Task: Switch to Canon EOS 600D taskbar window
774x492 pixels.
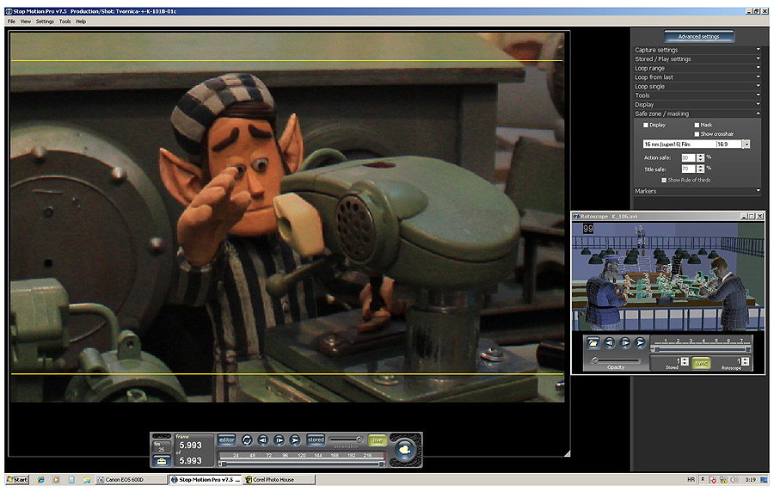Action: 131,480
